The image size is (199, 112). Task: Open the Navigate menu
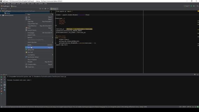tap(13, 3)
